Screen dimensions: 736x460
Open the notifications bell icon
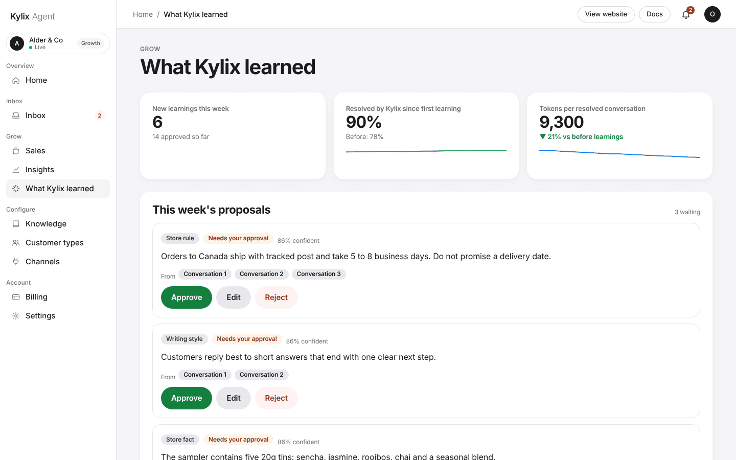[x=686, y=14]
